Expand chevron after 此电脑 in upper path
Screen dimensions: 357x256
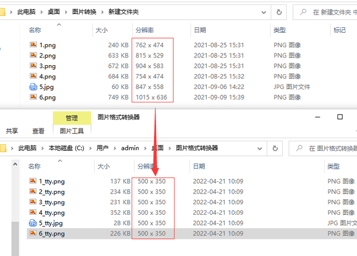[41, 12]
